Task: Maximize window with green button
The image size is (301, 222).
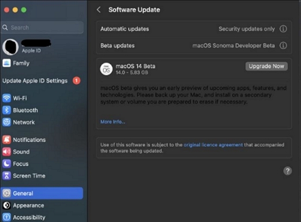Action: (x=24, y=10)
